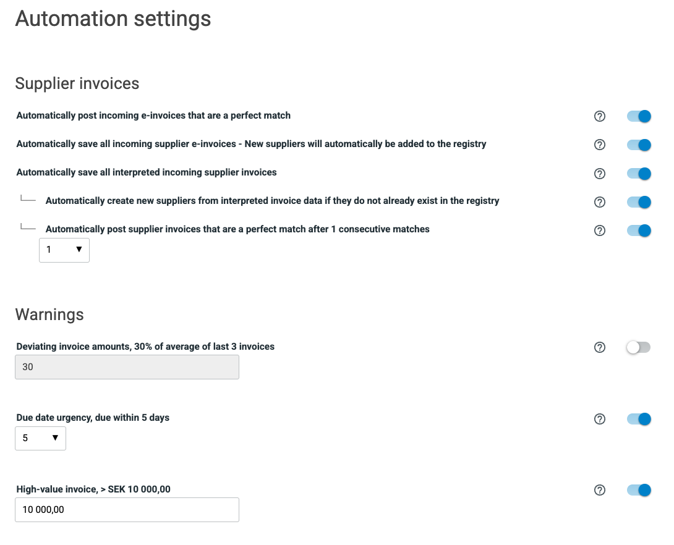Expand the due date days dropdown
This screenshot has width=674, height=545.
pyautogui.click(x=40, y=438)
